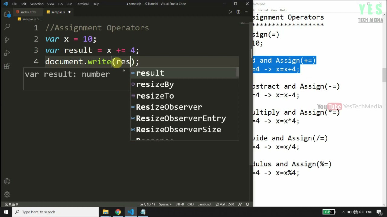Open the notifications bell in status bar
This screenshot has width=387, height=217.
247,204
